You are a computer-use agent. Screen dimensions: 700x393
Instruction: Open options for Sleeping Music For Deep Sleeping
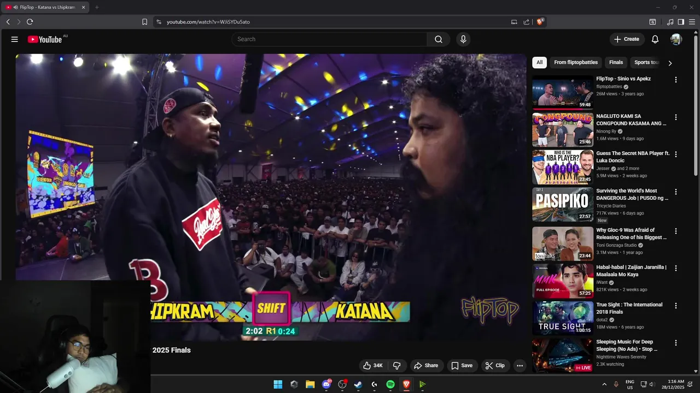pos(675,343)
